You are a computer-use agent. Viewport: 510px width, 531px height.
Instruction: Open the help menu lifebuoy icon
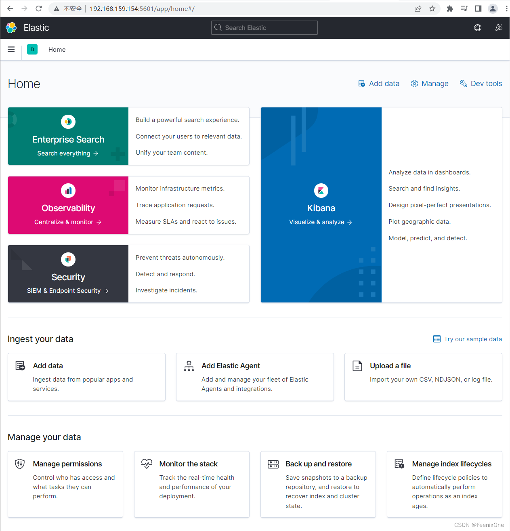478,27
